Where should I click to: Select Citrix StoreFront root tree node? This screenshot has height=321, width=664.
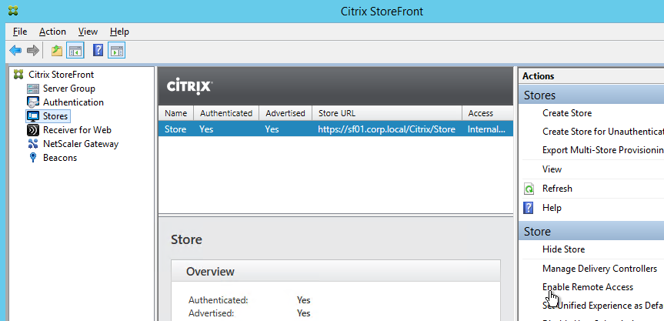(62, 75)
